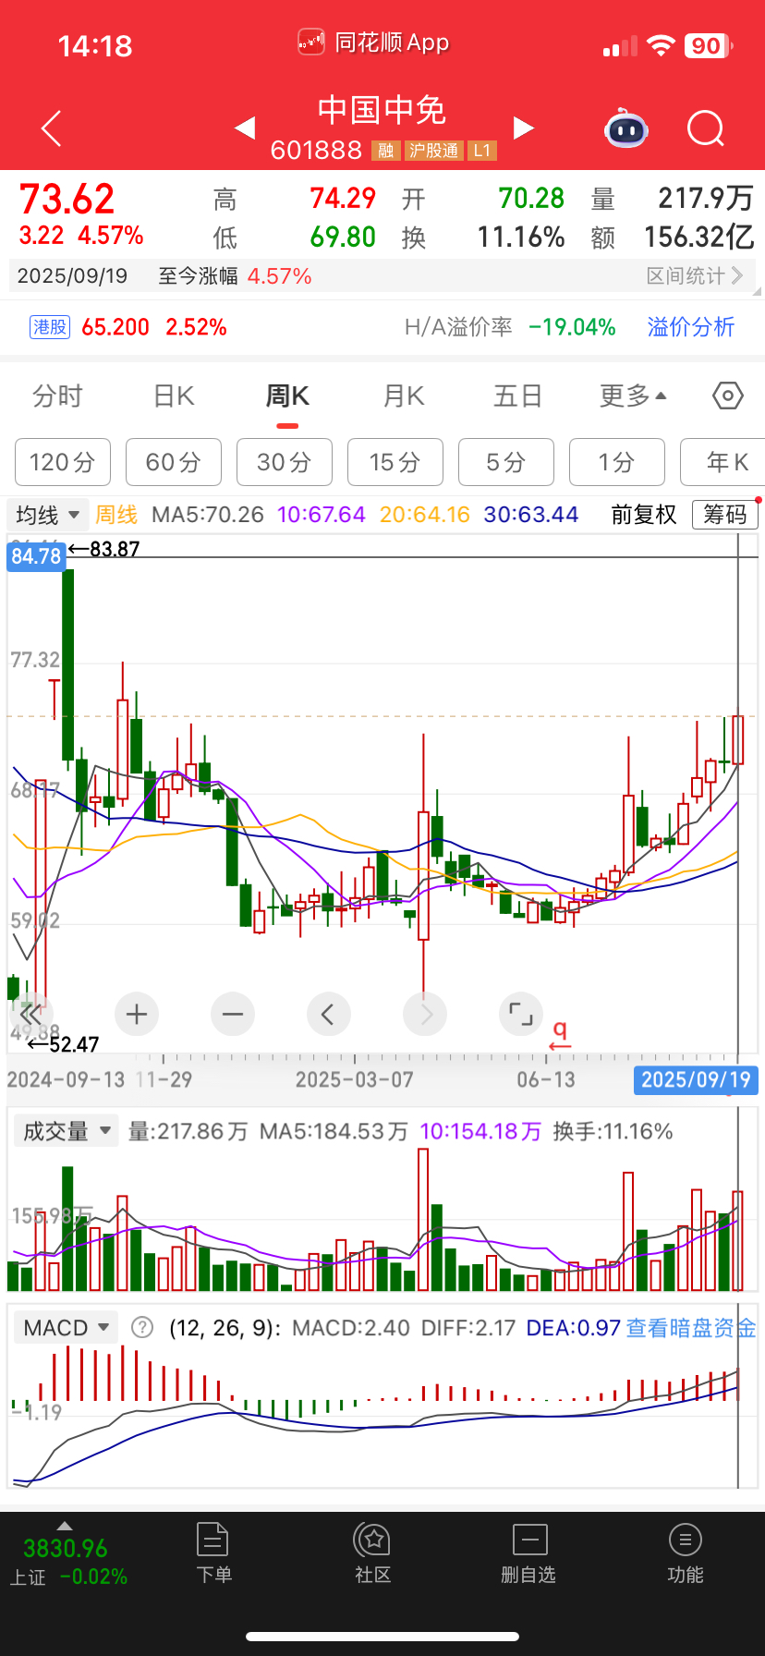Open 社区 community icon
This screenshot has height=1656, width=765.
373,1554
